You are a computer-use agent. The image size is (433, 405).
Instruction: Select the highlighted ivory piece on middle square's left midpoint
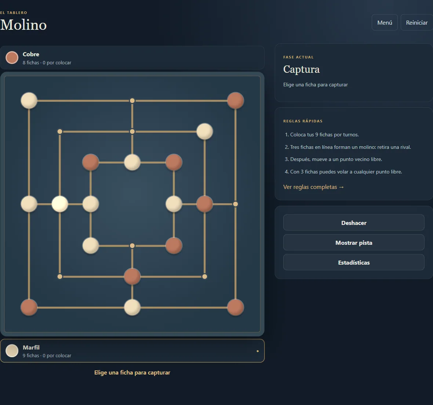tap(60, 204)
